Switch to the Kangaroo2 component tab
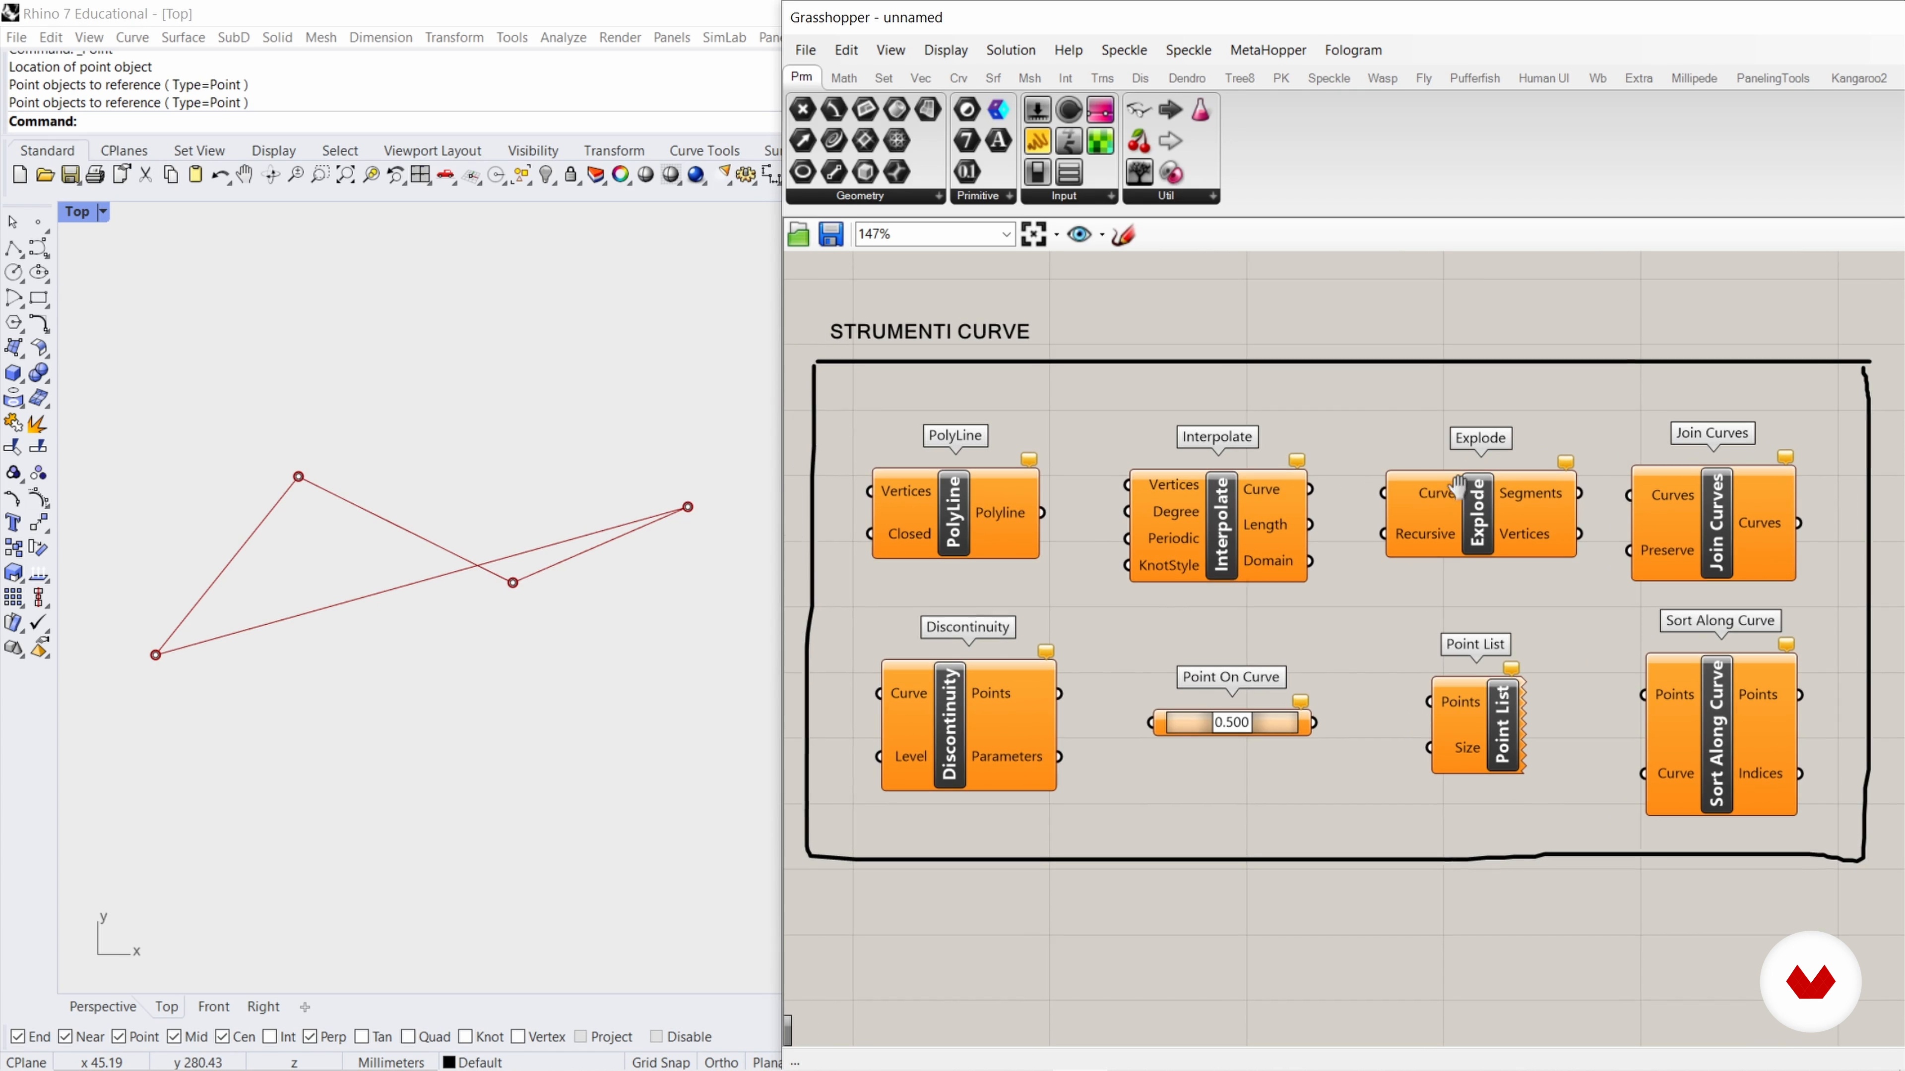The image size is (1905, 1071). pyautogui.click(x=1858, y=78)
